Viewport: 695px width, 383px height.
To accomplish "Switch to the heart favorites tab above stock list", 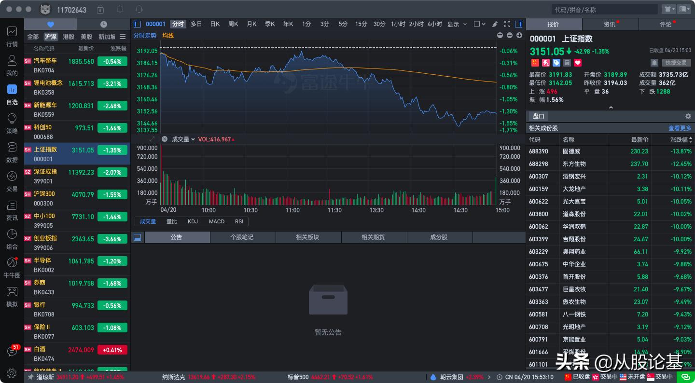I will [x=50, y=24].
